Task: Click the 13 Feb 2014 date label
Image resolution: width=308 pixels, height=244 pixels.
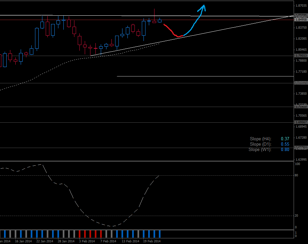Action: 130,241
